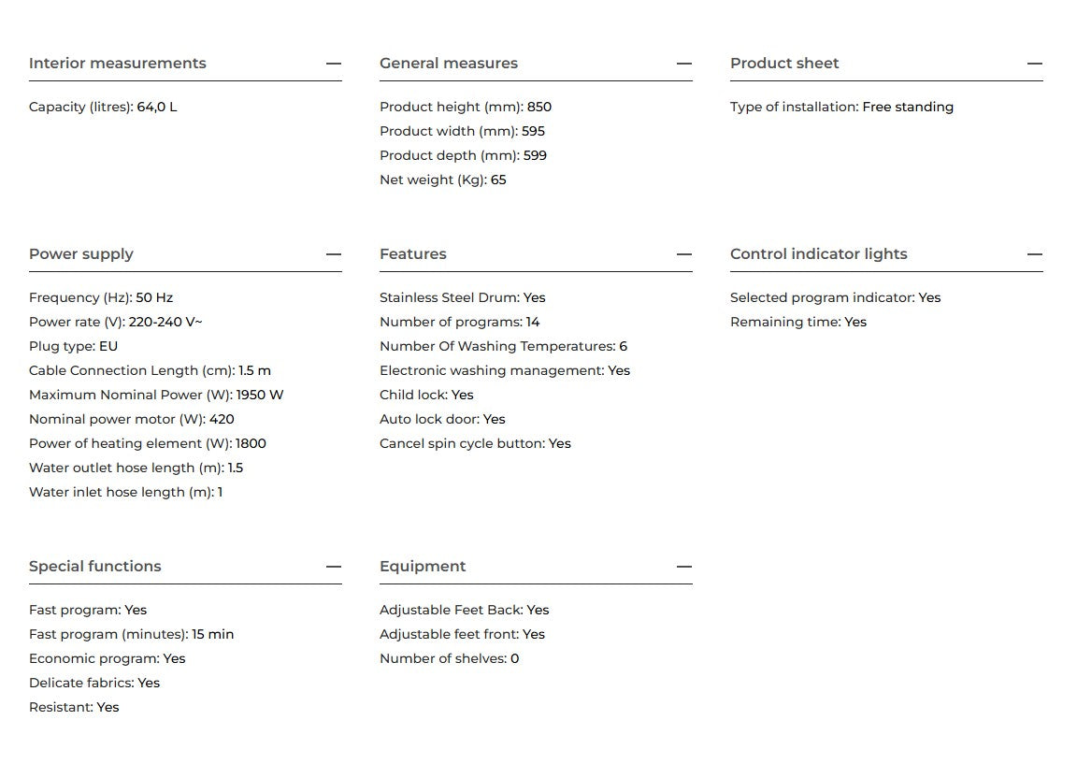This screenshot has width=1077, height=778.
Task: Hide Control indicator lights using minus icon
Action: click(1035, 254)
